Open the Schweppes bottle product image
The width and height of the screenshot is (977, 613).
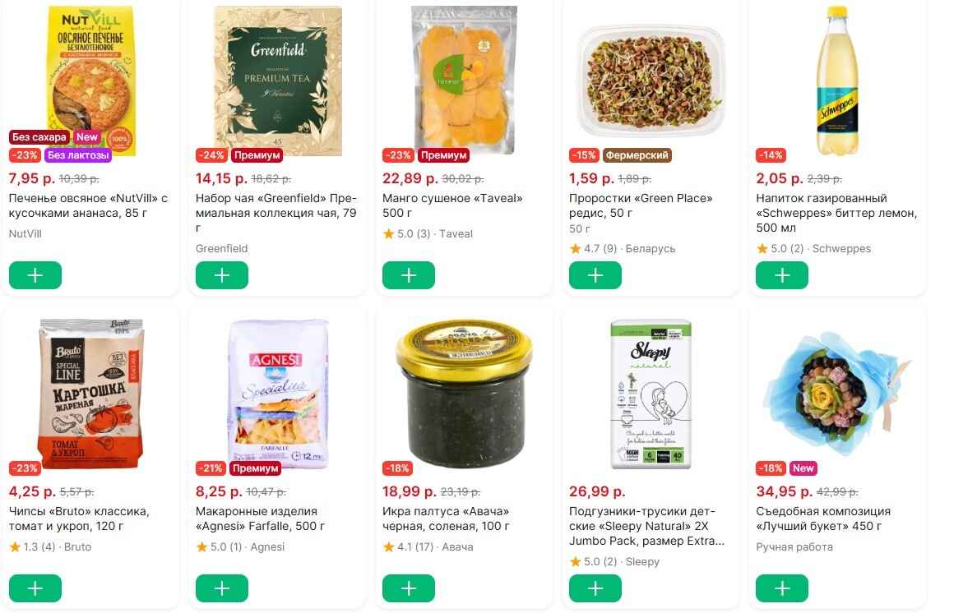[837, 81]
